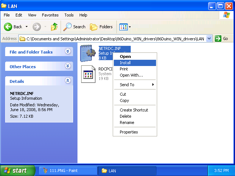Screen dimensions: 235x176
Task: Click the NETRDC.INF file name
Action: (110, 48)
